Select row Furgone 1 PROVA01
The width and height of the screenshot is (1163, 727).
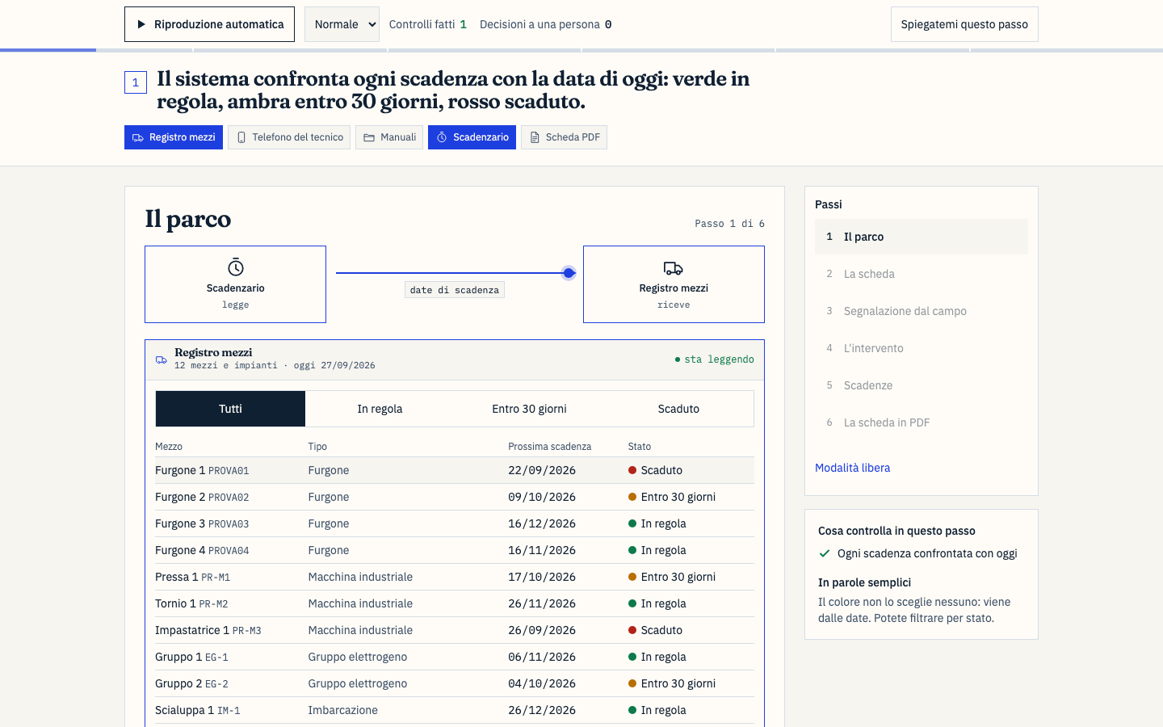[x=455, y=470]
